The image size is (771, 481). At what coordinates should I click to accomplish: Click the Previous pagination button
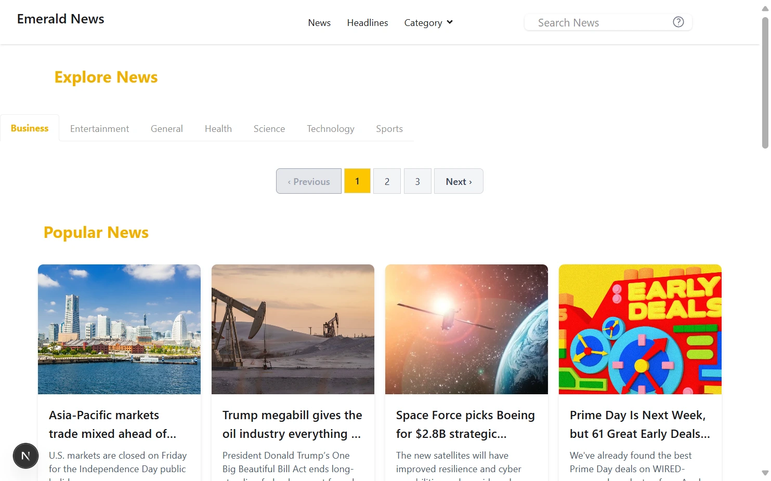coord(309,181)
